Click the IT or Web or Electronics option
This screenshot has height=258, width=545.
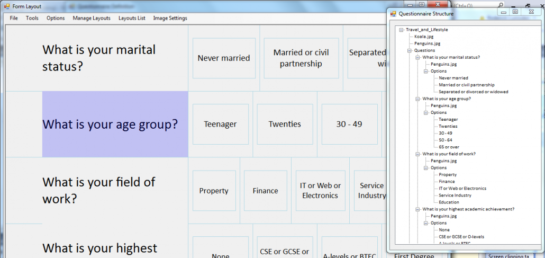pos(320,191)
